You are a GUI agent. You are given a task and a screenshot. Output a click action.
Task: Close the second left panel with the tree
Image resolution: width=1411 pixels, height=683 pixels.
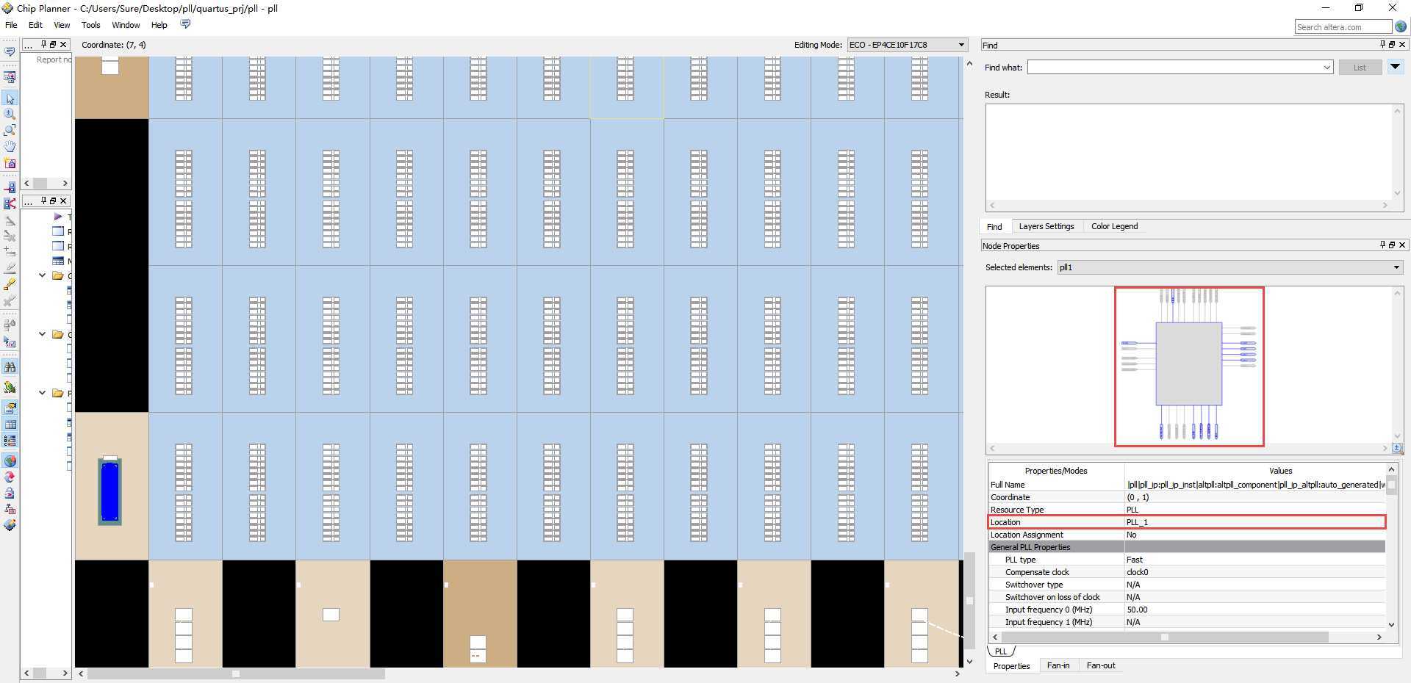click(63, 200)
